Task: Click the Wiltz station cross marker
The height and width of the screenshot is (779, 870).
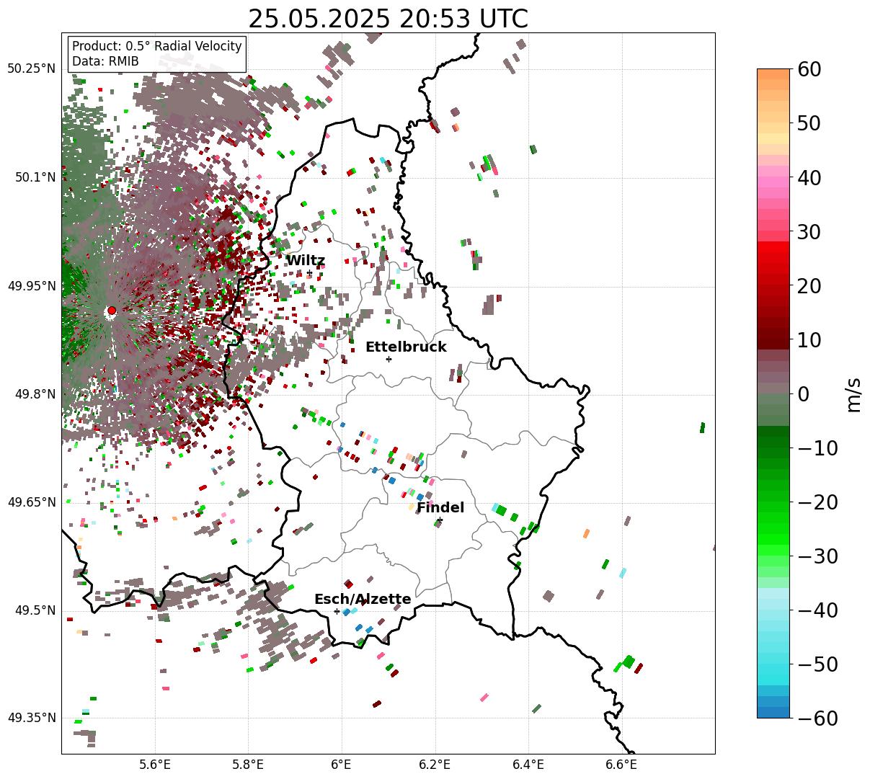Action: (310, 273)
